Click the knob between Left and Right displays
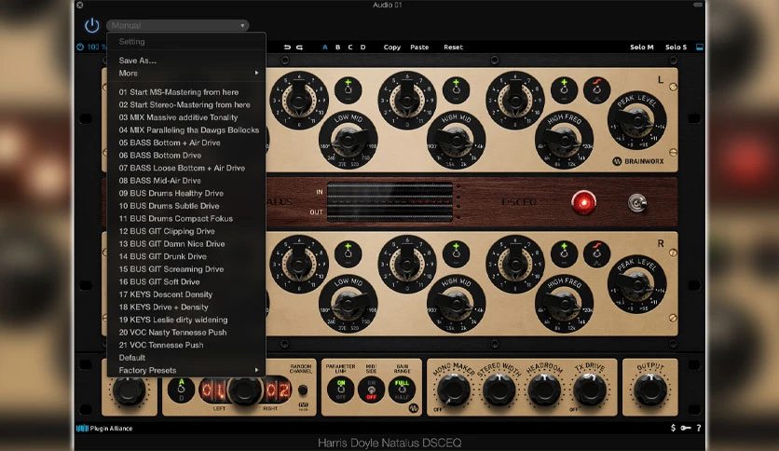 click(244, 390)
